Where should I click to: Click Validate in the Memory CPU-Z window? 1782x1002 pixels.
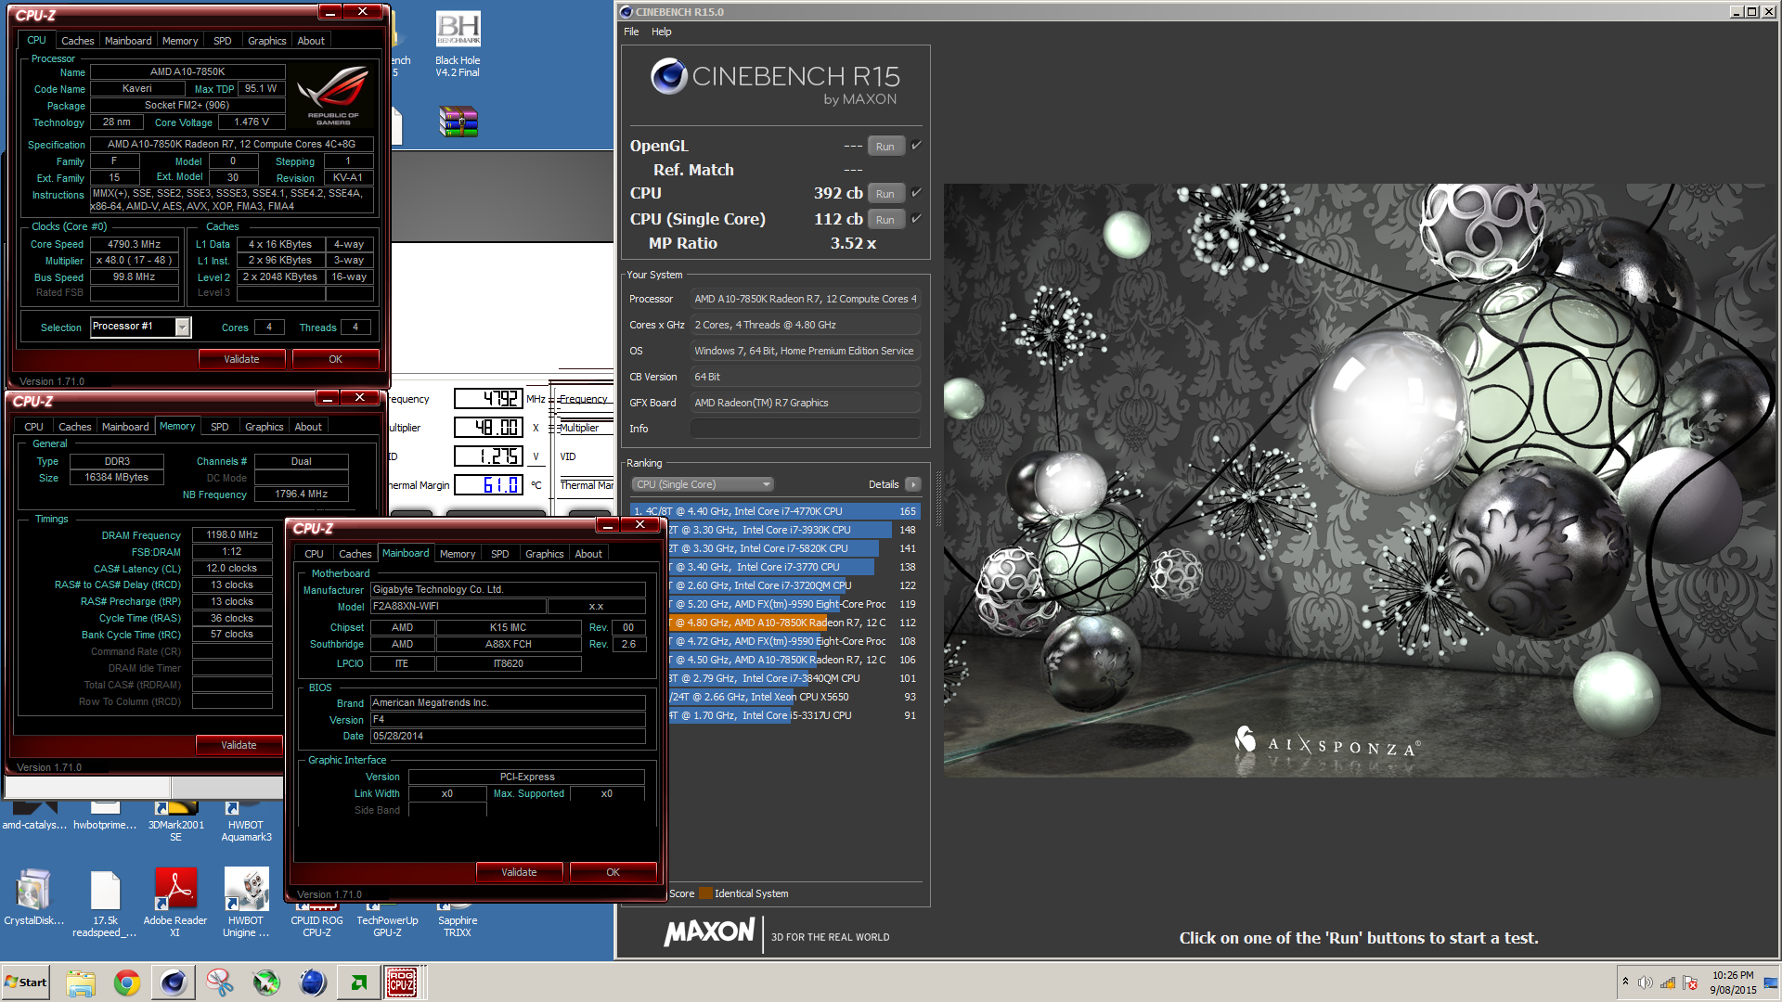(239, 745)
